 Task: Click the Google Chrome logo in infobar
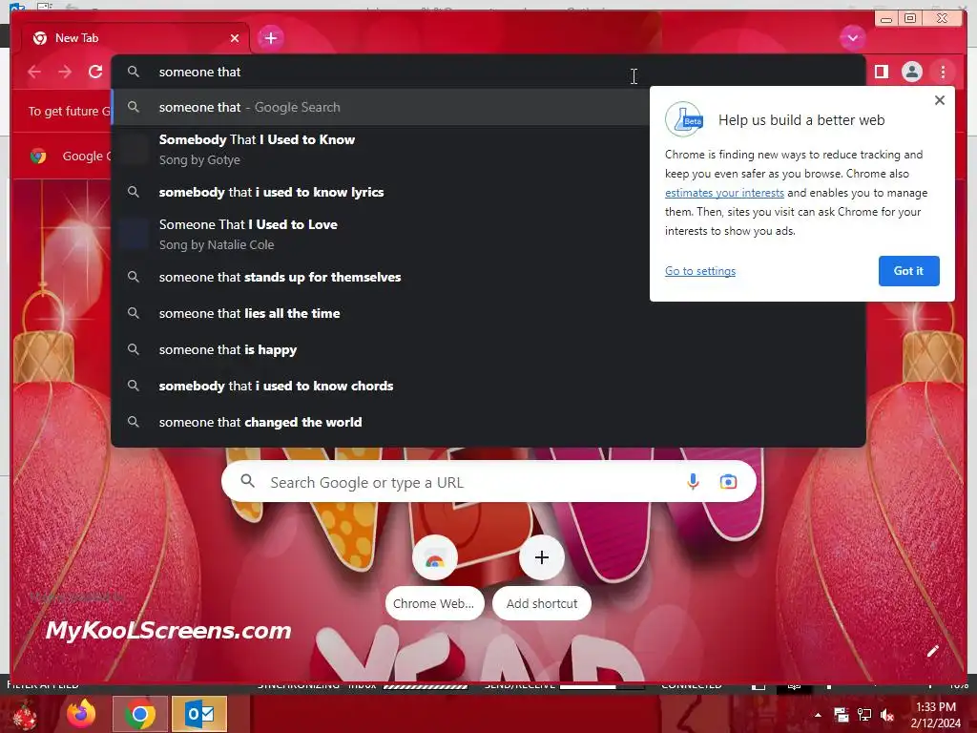click(38, 156)
